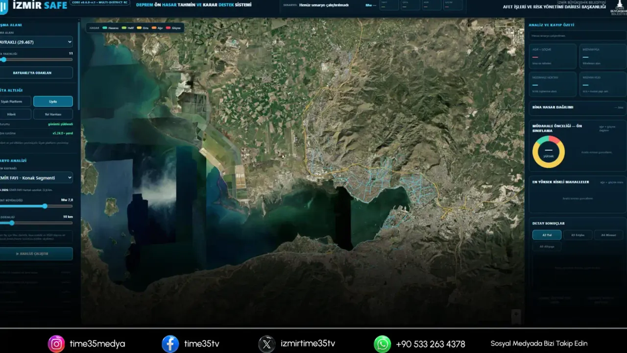Switch base map to Yol Haritası
The width and height of the screenshot is (627, 353).
[53, 114]
